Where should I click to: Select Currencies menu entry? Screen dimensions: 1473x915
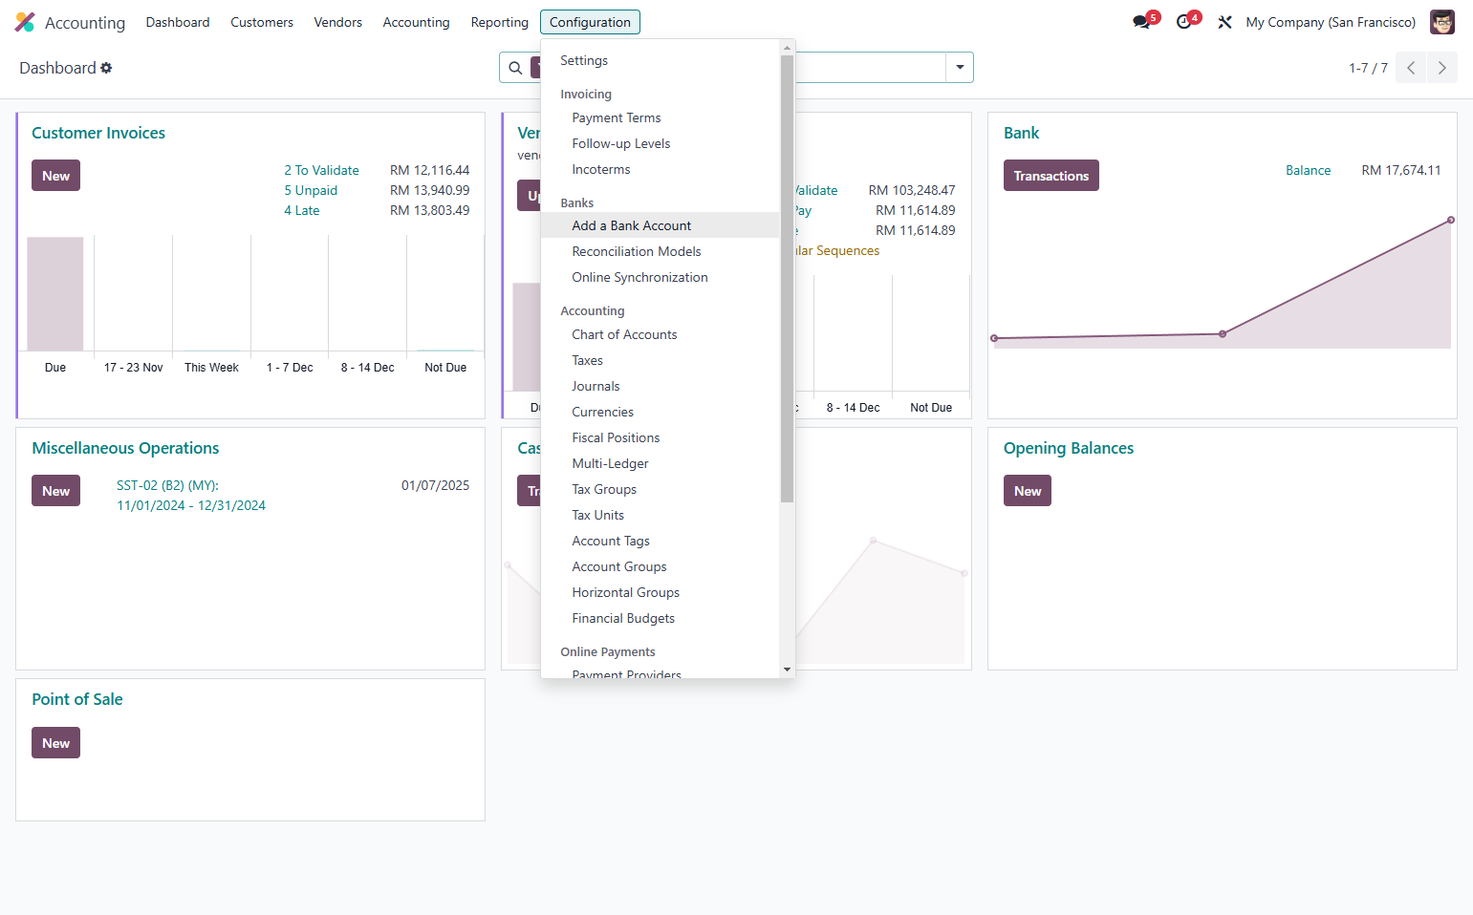click(661, 412)
